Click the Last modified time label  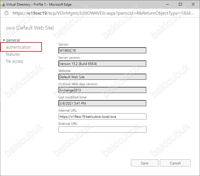click(x=73, y=97)
